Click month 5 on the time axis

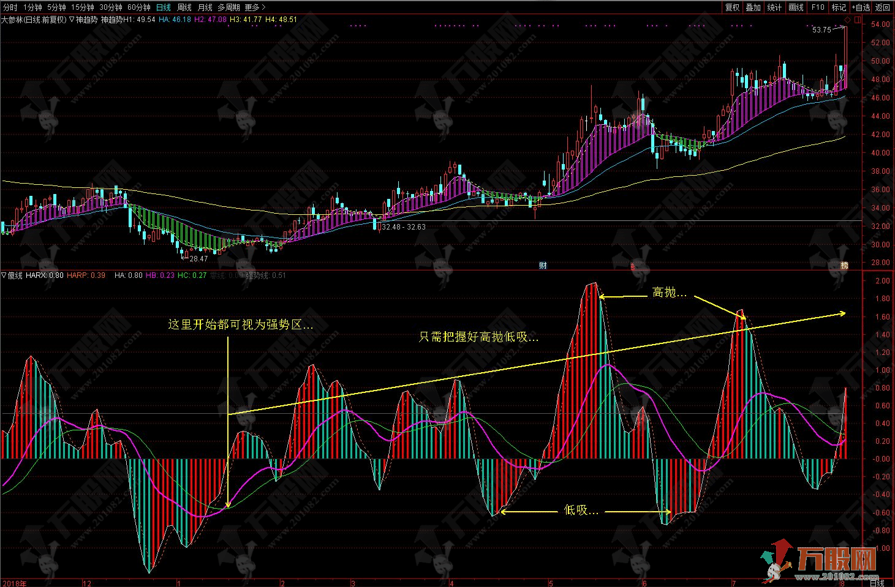coord(550,583)
